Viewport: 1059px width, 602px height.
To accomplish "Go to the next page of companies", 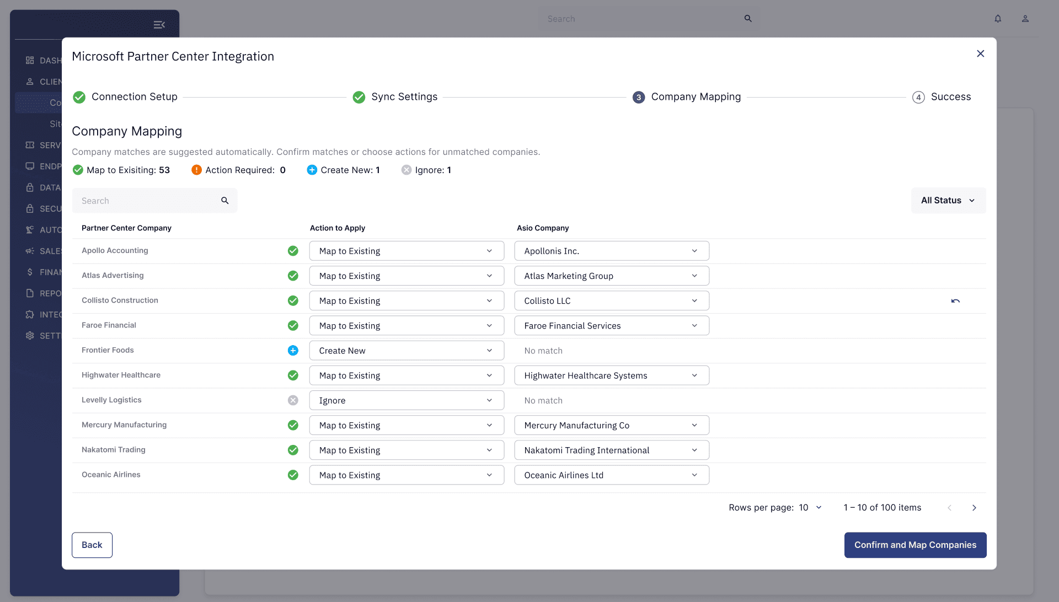I will pos(974,508).
